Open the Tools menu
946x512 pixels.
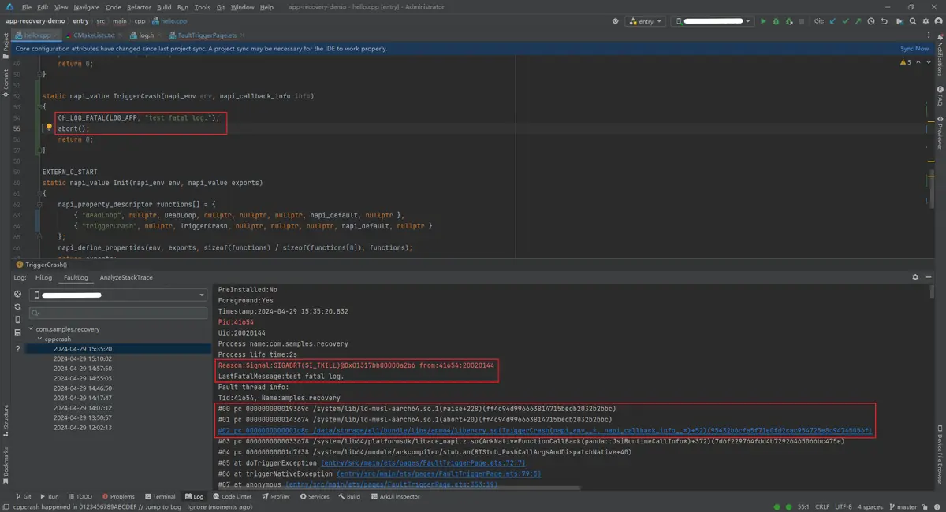click(203, 7)
